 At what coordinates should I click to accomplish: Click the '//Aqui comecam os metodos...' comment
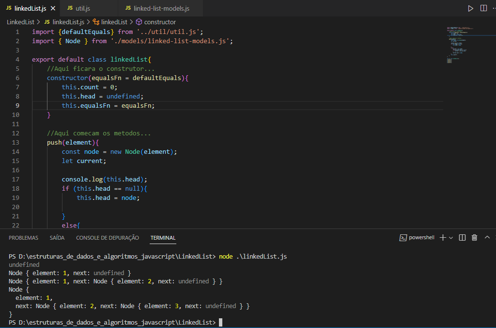[99, 133]
